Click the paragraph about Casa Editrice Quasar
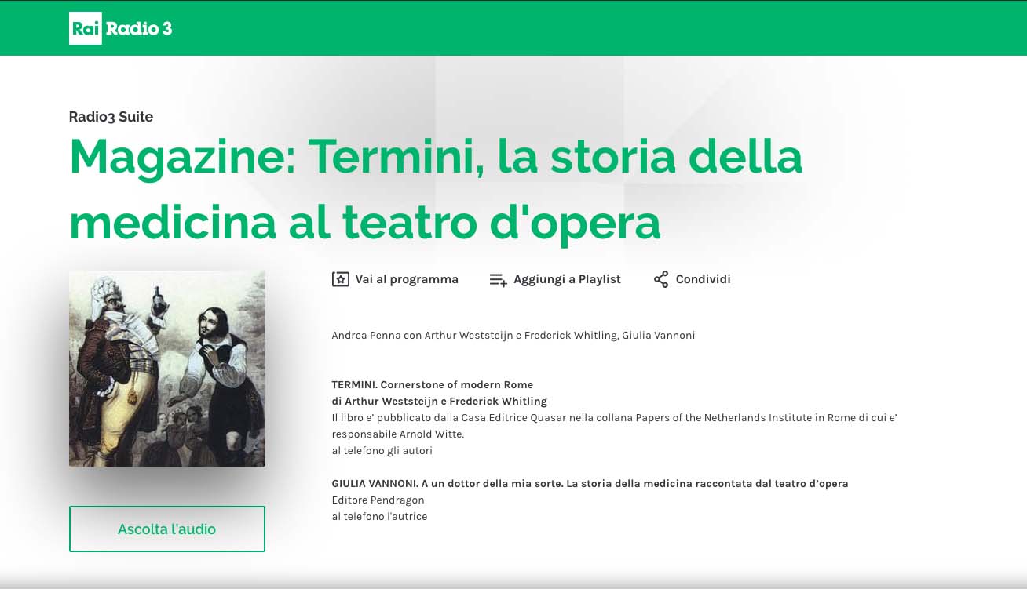Screen dimensions: 1027x589 (x=614, y=418)
